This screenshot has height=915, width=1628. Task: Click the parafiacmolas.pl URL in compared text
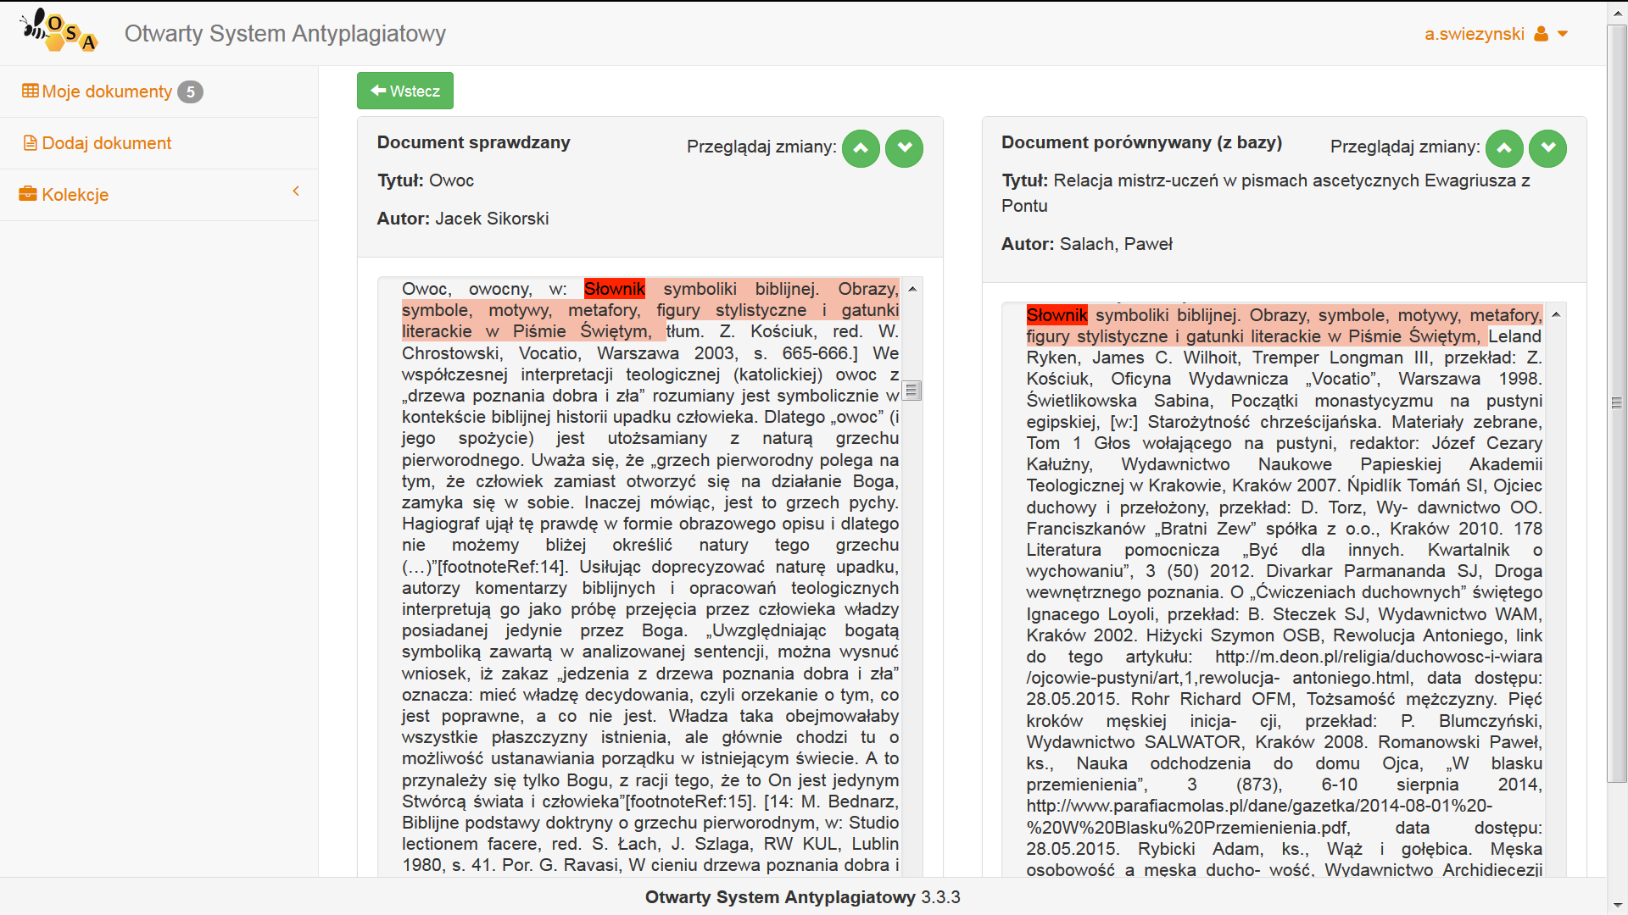[x=1259, y=817]
